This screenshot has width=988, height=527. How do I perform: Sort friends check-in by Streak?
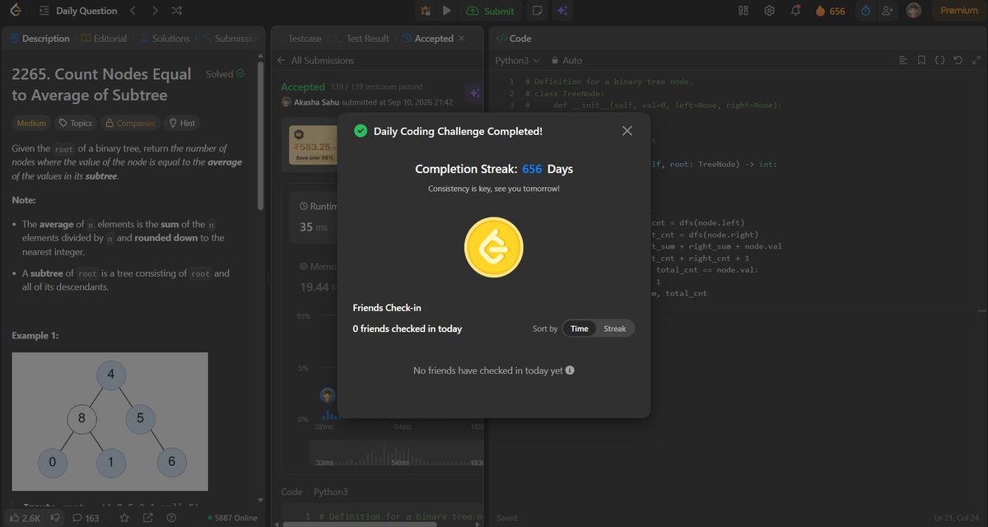pos(615,329)
